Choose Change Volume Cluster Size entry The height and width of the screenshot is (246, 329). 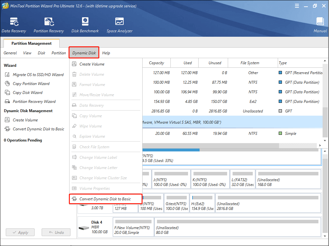click(105, 178)
